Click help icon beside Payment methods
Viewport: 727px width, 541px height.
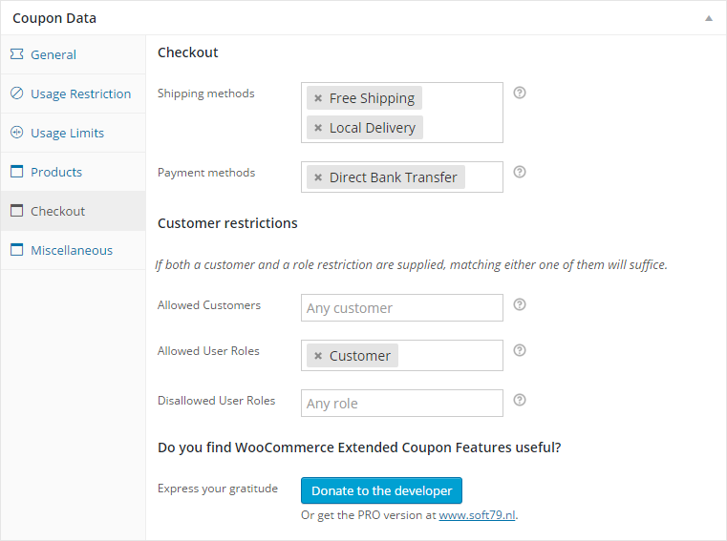(520, 172)
